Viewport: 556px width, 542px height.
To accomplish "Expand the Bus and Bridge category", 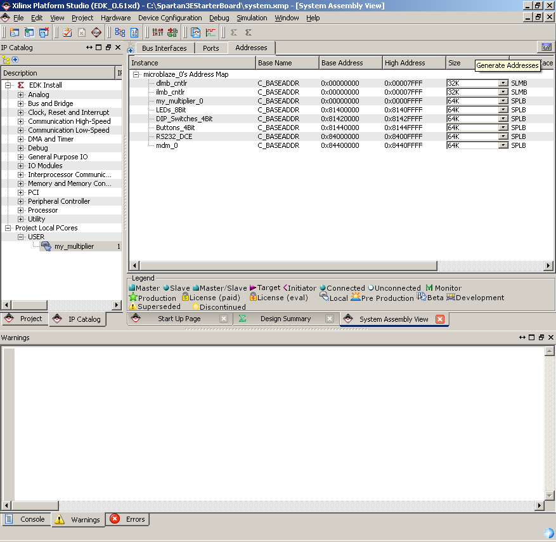I will click(x=20, y=103).
